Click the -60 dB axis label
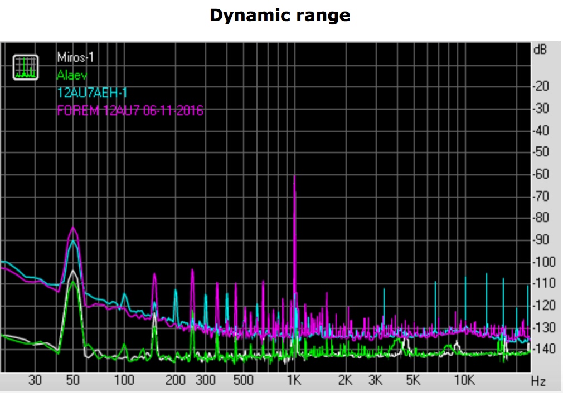The image size is (563, 393). pos(541,174)
